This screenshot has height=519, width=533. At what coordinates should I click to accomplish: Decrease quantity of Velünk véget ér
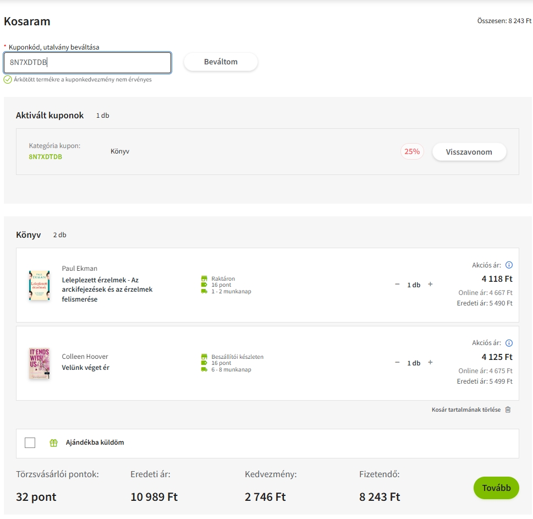397,363
